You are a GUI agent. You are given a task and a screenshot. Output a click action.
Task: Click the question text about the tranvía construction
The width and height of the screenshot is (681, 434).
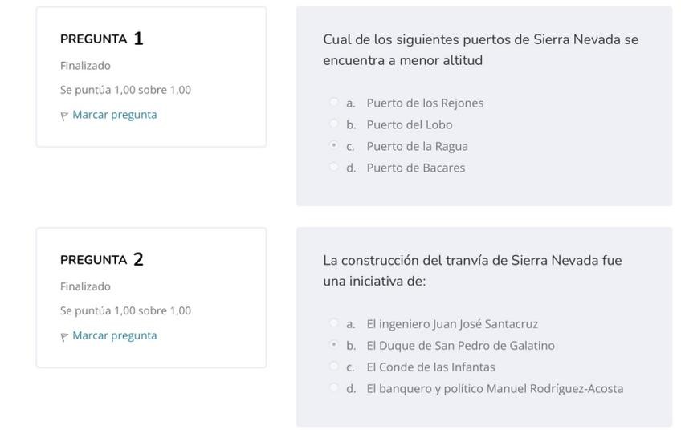click(x=472, y=270)
